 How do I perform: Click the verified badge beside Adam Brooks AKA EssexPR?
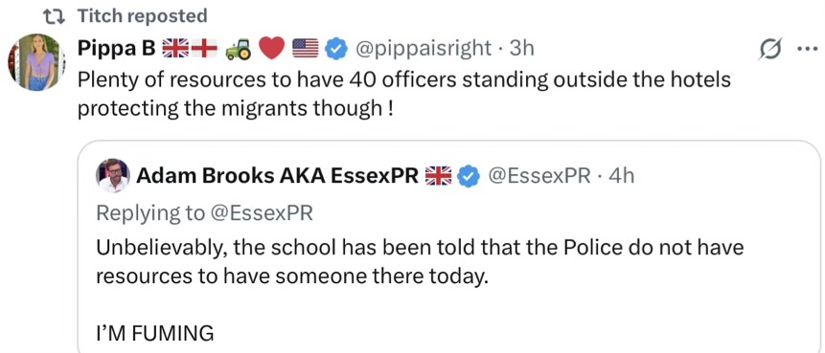[x=468, y=176]
